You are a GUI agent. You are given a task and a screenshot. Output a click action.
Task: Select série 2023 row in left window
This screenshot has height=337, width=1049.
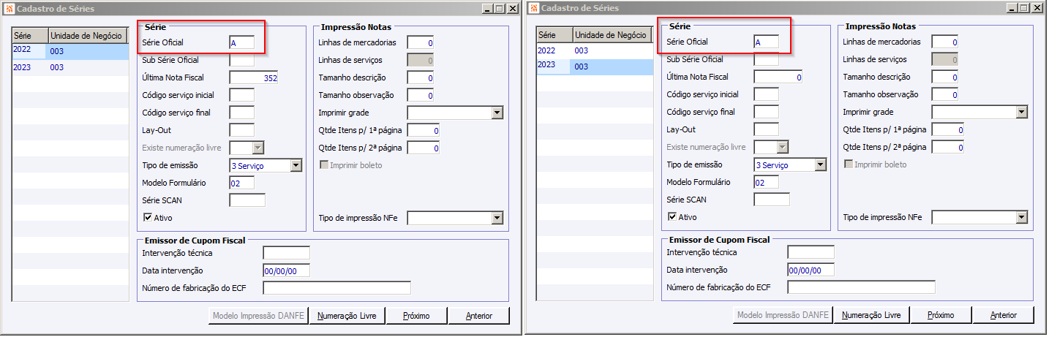click(70, 67)
